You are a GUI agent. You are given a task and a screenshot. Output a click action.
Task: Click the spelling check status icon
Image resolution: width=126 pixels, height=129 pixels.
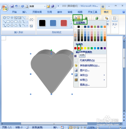point(27,127)
